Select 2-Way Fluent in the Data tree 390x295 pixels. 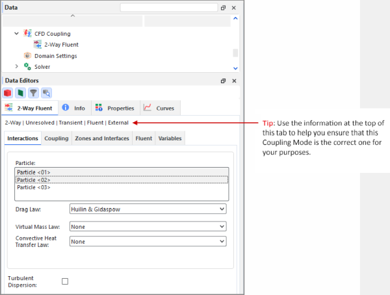click(62, 45)
